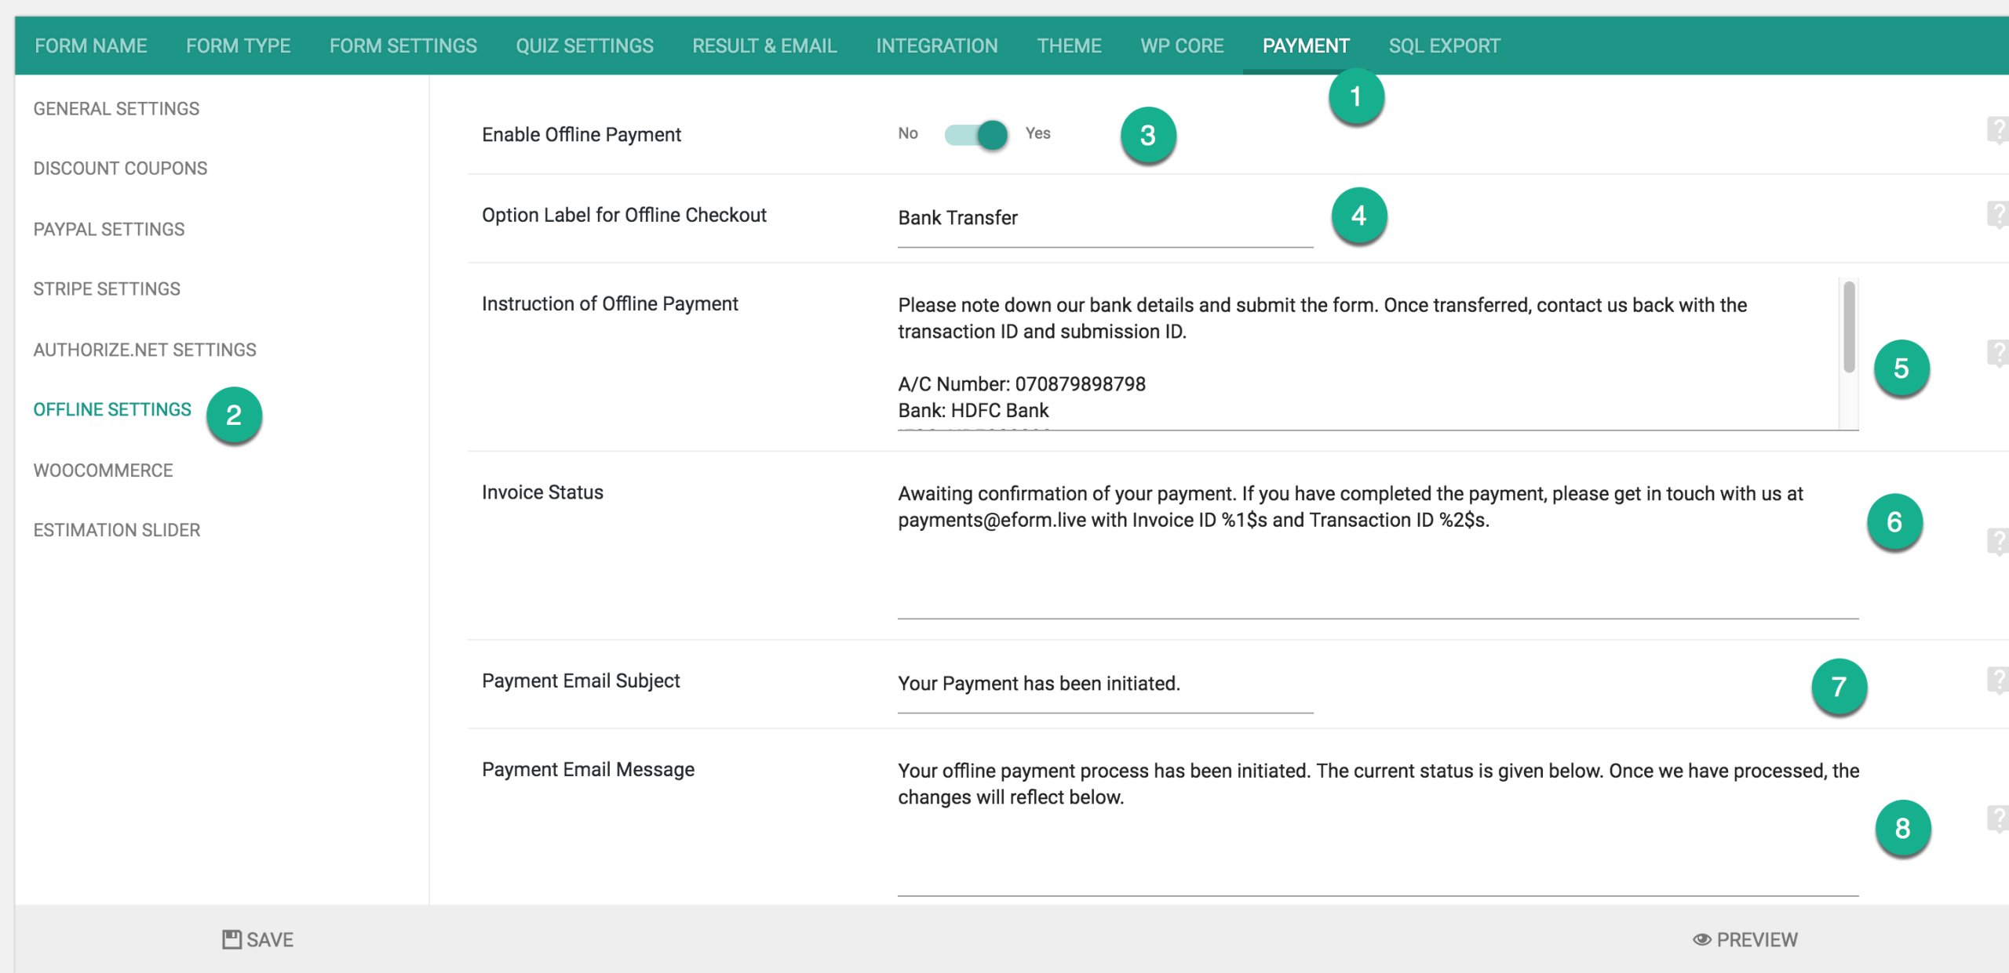
Task: Click help icon beside Payment Email Subject
Action: pyautogui.click(x=1998, y=680)
